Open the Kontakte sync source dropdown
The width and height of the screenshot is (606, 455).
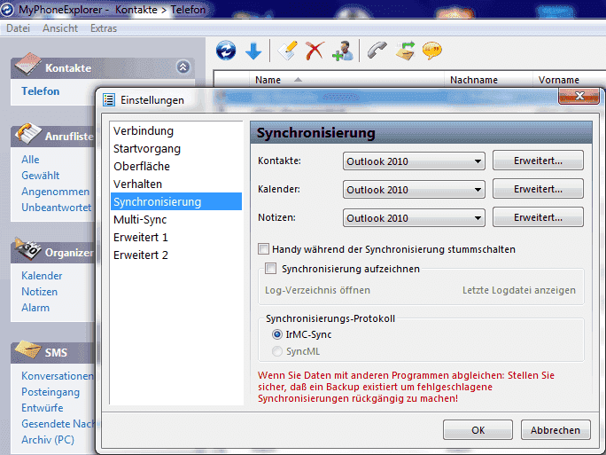pos(414,161)
